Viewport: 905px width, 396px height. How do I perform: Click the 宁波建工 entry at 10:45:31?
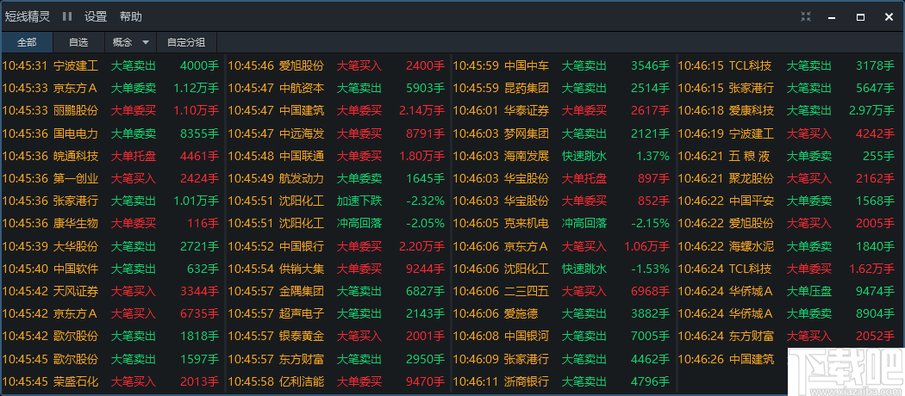coord(76,65)
